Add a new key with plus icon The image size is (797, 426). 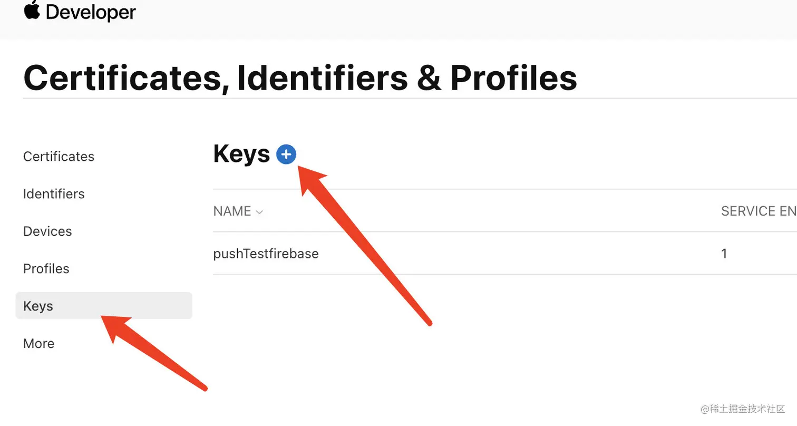(286, 154)
